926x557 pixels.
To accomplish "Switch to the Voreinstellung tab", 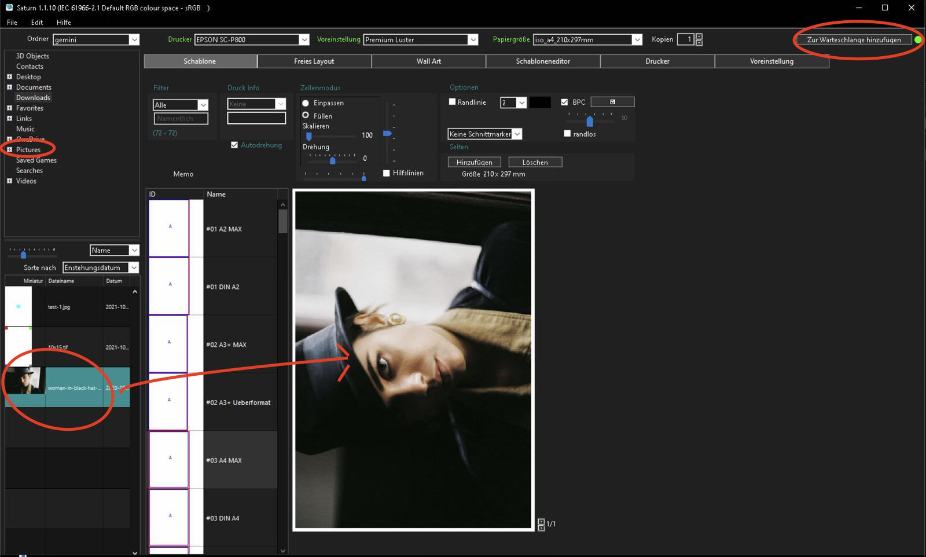I will [x=772, y=61].
